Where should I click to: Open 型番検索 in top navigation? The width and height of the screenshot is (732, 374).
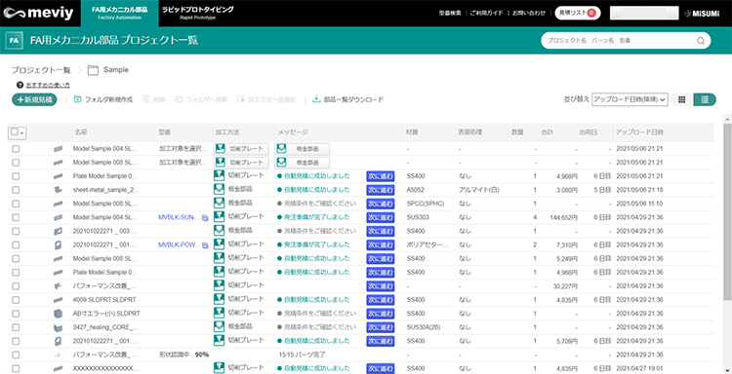pos(450,13)
